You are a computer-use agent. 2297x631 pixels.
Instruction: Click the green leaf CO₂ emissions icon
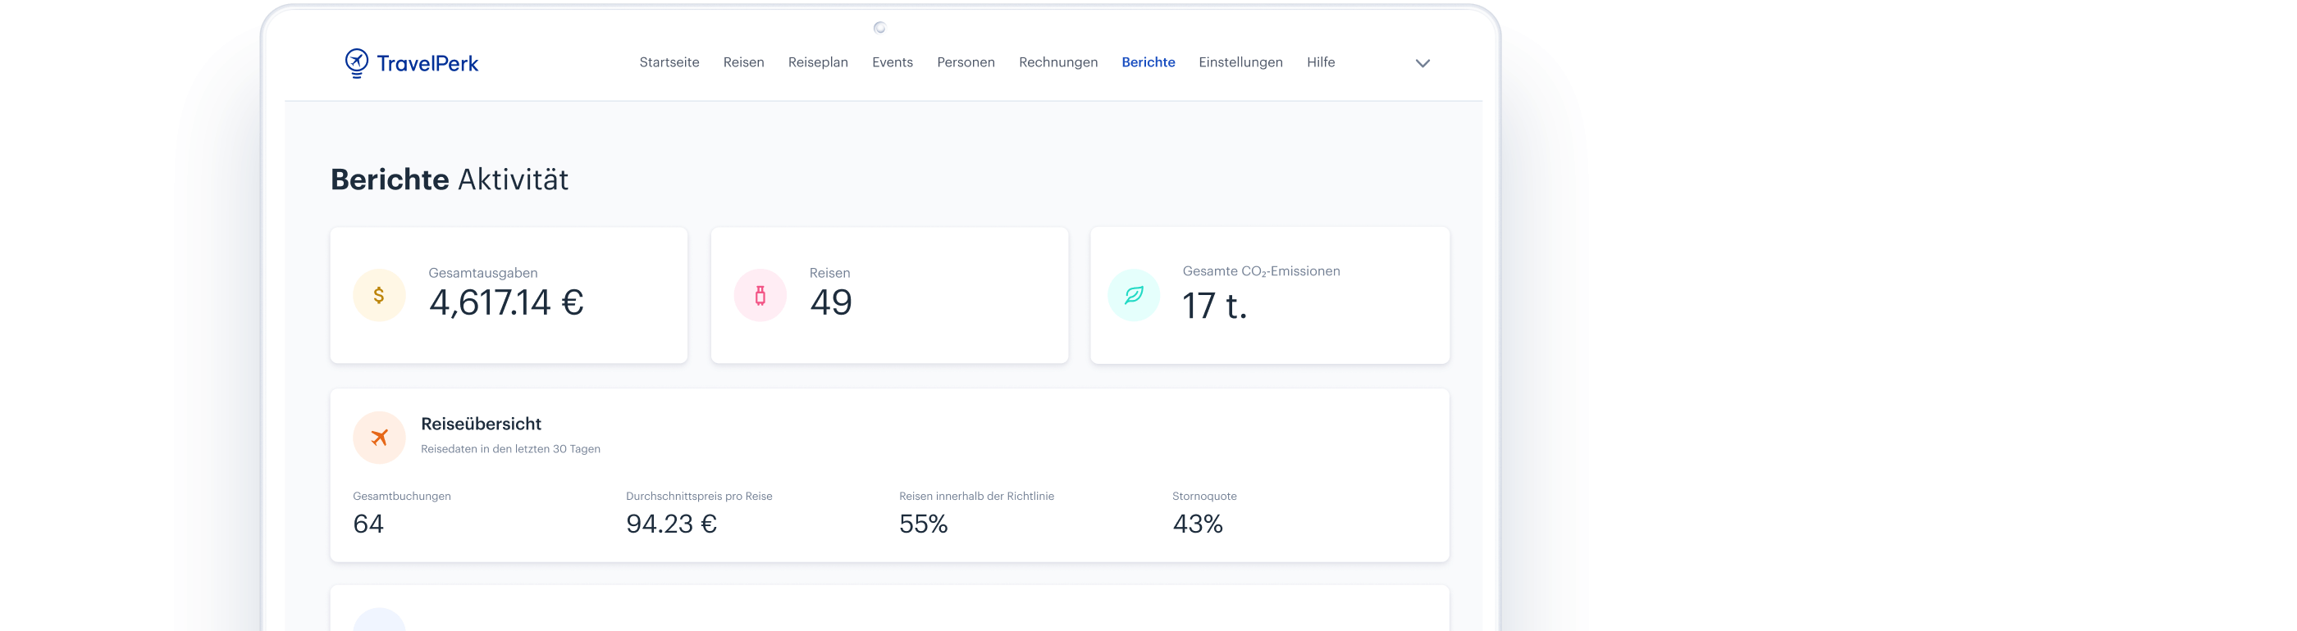click(1134, 295)
